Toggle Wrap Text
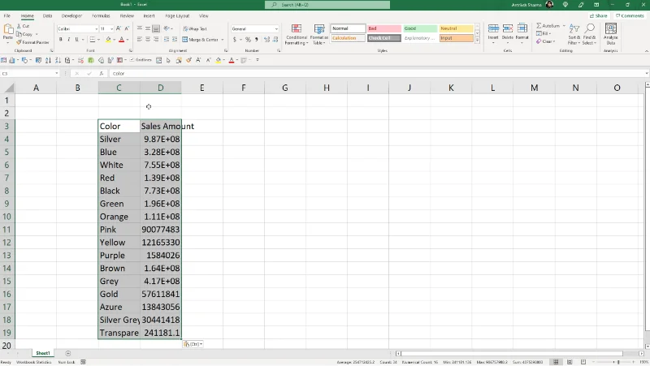 click(x=195, y=29)
